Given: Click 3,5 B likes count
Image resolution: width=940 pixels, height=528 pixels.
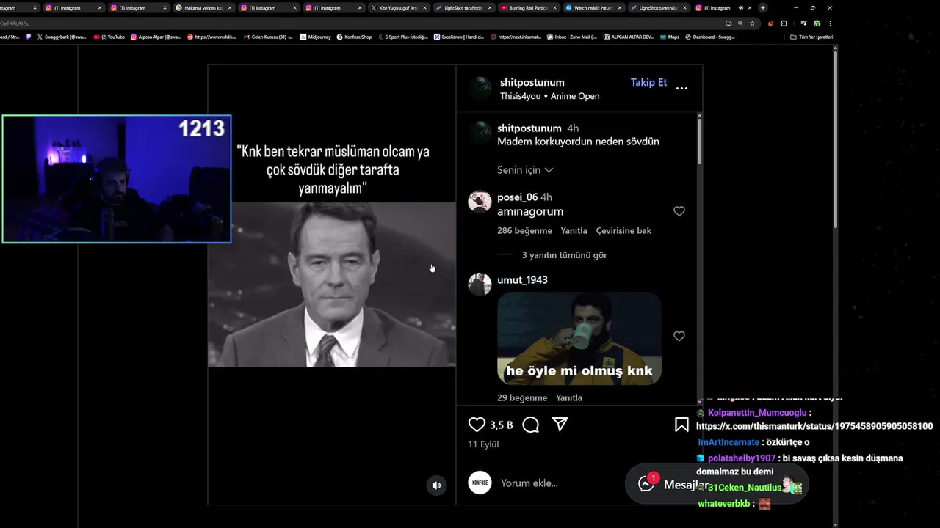Looking at the screenshot, I should 501,425.
